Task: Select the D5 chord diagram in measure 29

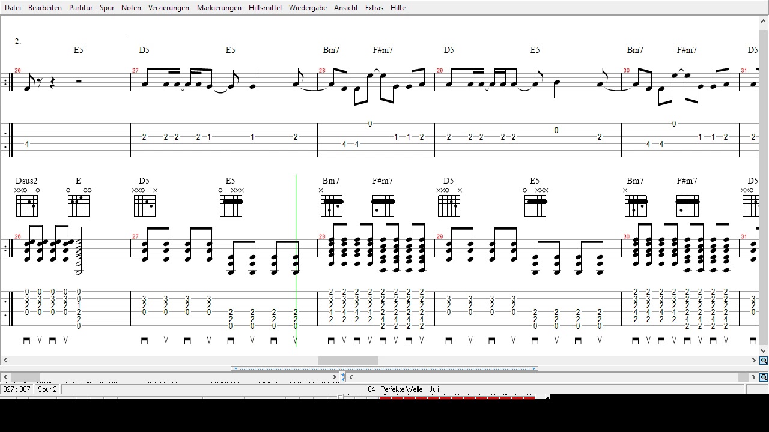Action: [449, 202]
